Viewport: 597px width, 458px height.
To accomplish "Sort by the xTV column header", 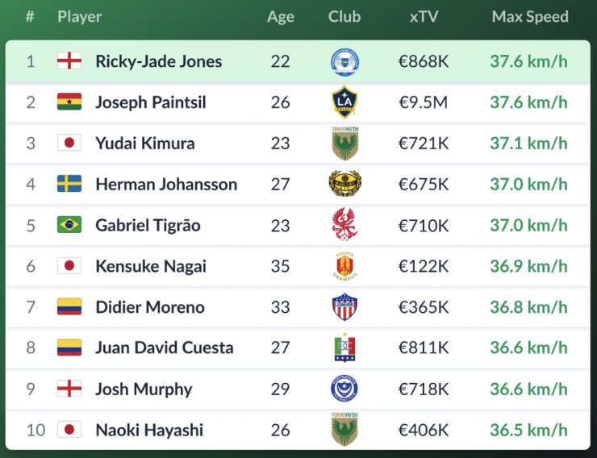I will (x=424, y=17).
